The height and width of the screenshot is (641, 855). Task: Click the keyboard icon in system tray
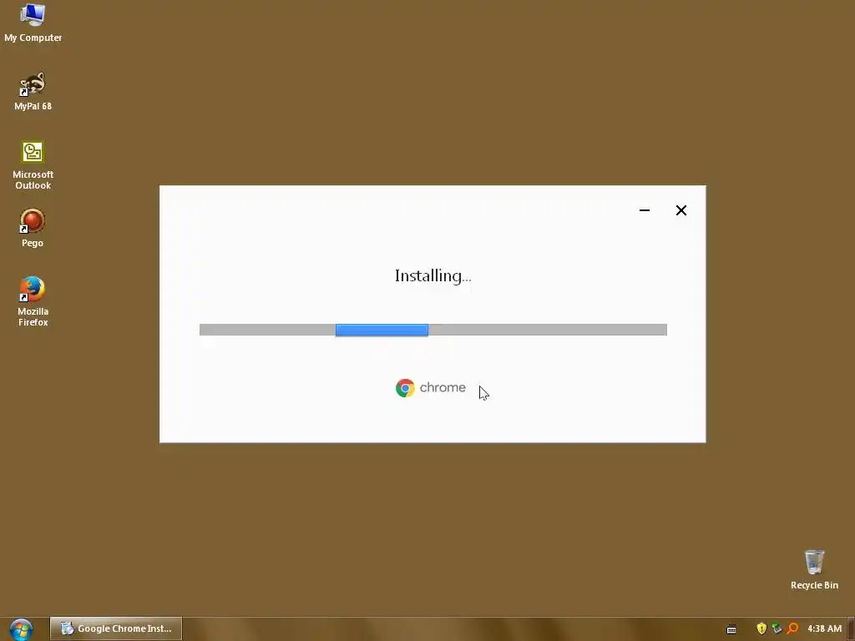pyautogui.click(x=731, y=629)
